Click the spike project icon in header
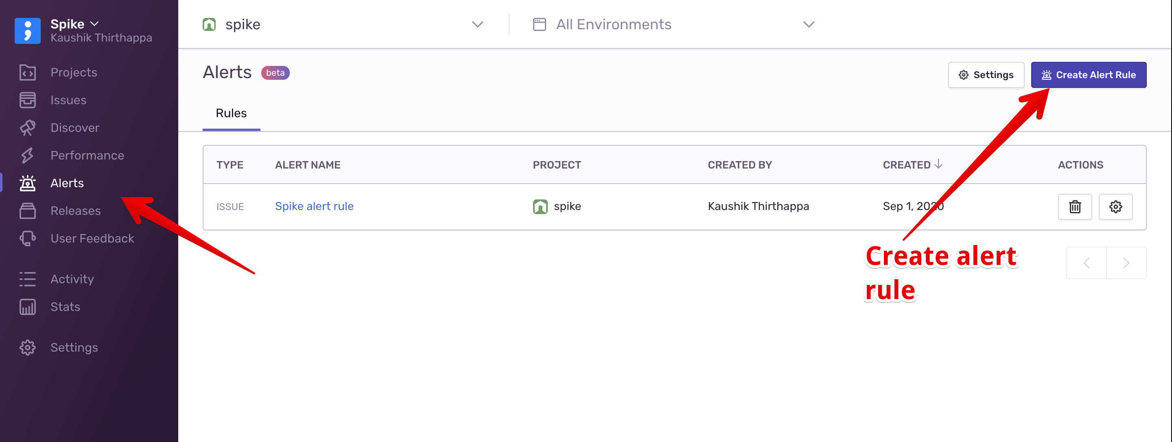The width and height of the screenshot is (1172, 442). click(x=209, y=24)
